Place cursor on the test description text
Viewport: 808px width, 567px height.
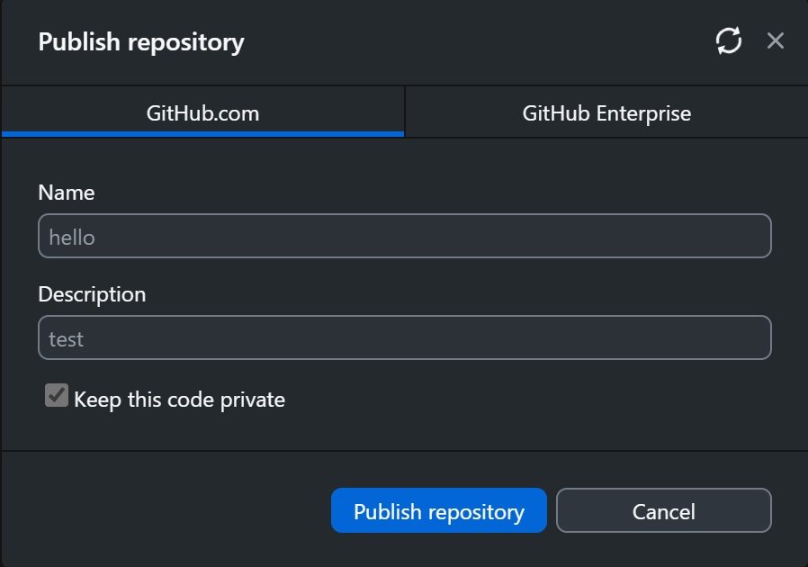click(67, 339)
